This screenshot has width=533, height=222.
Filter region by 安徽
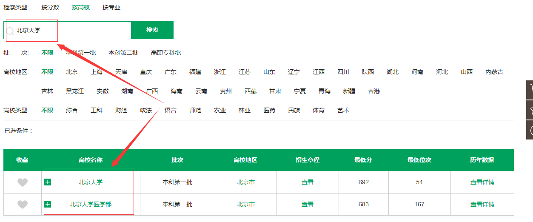coord(103,91)
